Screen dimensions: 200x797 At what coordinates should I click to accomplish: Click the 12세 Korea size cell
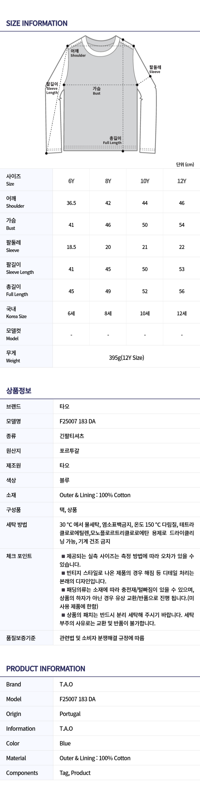tap(181, 313)
